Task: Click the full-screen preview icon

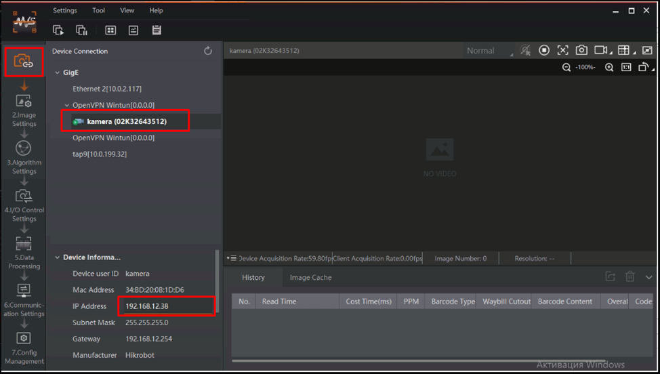Action: coord(647,51)
